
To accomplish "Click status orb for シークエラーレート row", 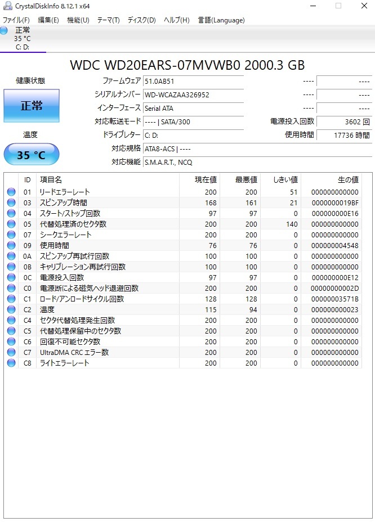I will click(x=11, y=235).
